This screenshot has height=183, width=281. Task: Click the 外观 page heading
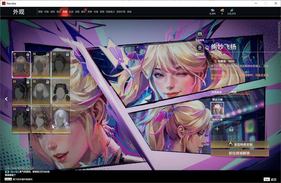coord(19,12)
